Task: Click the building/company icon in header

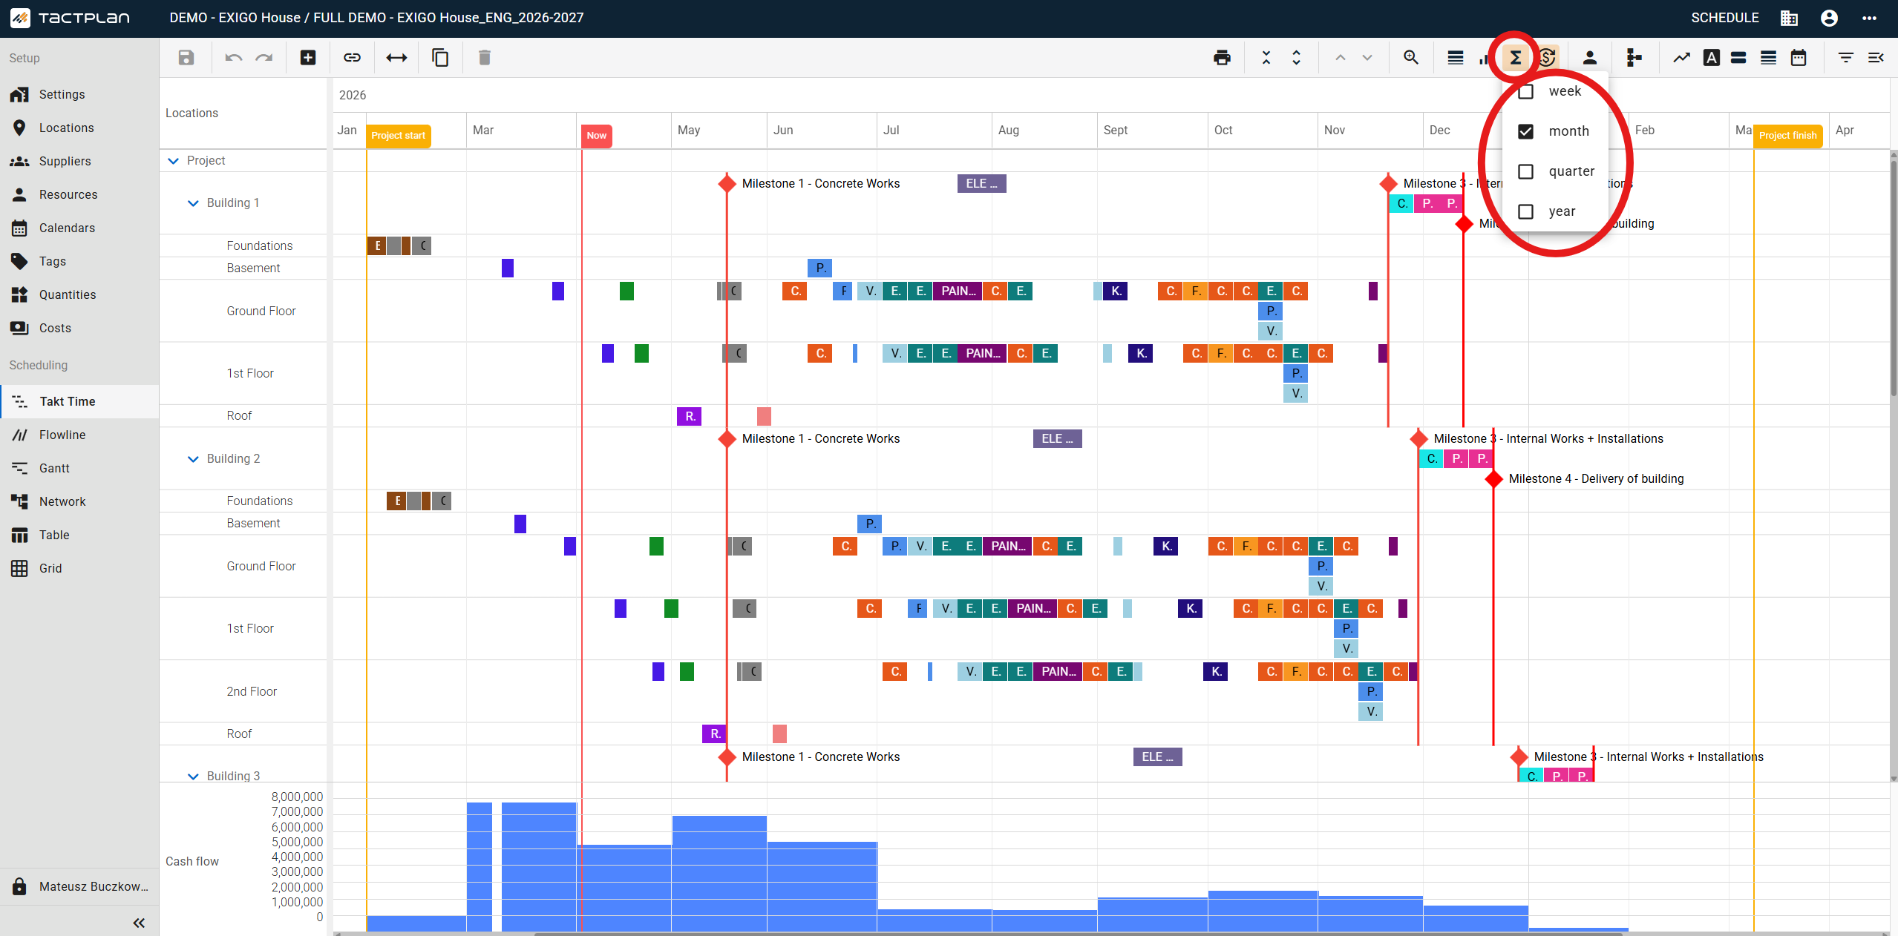Action: [x=1789, y=18]
